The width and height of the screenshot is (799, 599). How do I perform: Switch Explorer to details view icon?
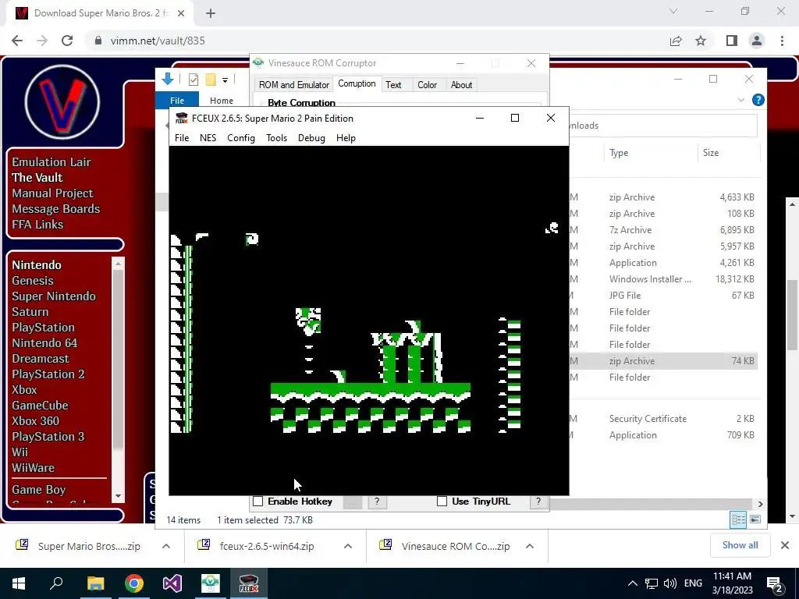[x=738, y=519]
